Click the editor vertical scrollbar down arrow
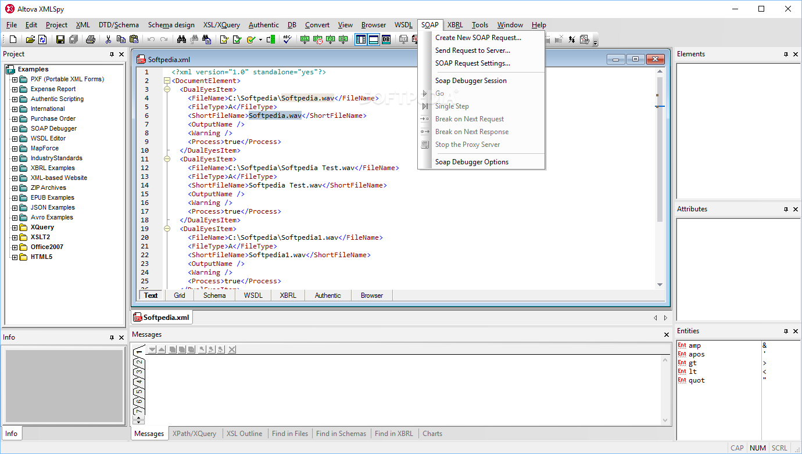Image resolution: width=802 pixels, height=454 pixels. (x=660, y=284)
